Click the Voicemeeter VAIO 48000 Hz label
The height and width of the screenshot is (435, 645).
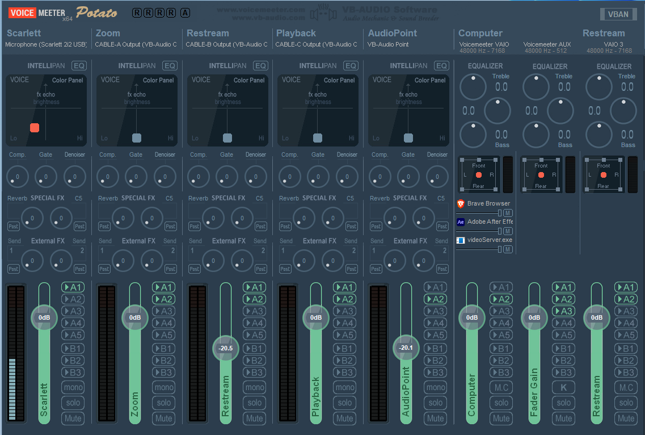(483, 51)
